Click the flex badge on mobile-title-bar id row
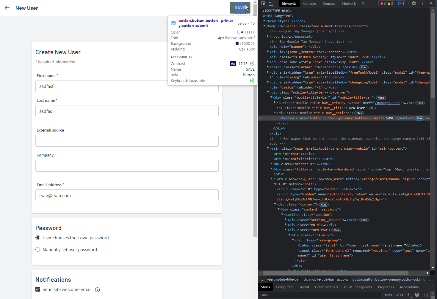 click(x=381, y=98)
